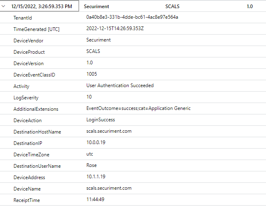Image resolution: width=266 pixels, height=206 pixels.
Task: Select the DestinationIP field label
Action: (x=28, y=143)
